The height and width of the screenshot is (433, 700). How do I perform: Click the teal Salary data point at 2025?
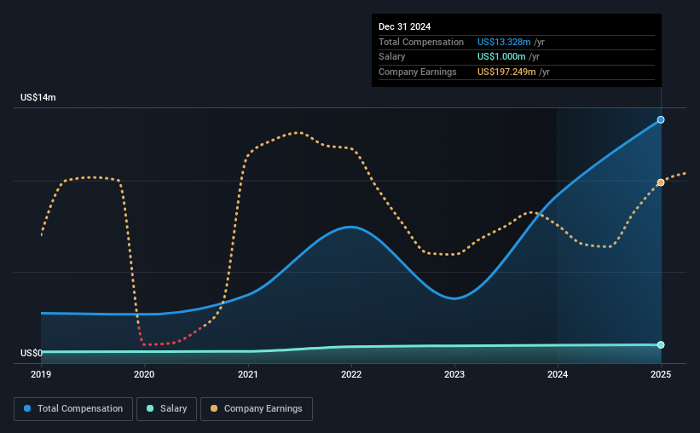pyautogui.click(x=661, y=344)
